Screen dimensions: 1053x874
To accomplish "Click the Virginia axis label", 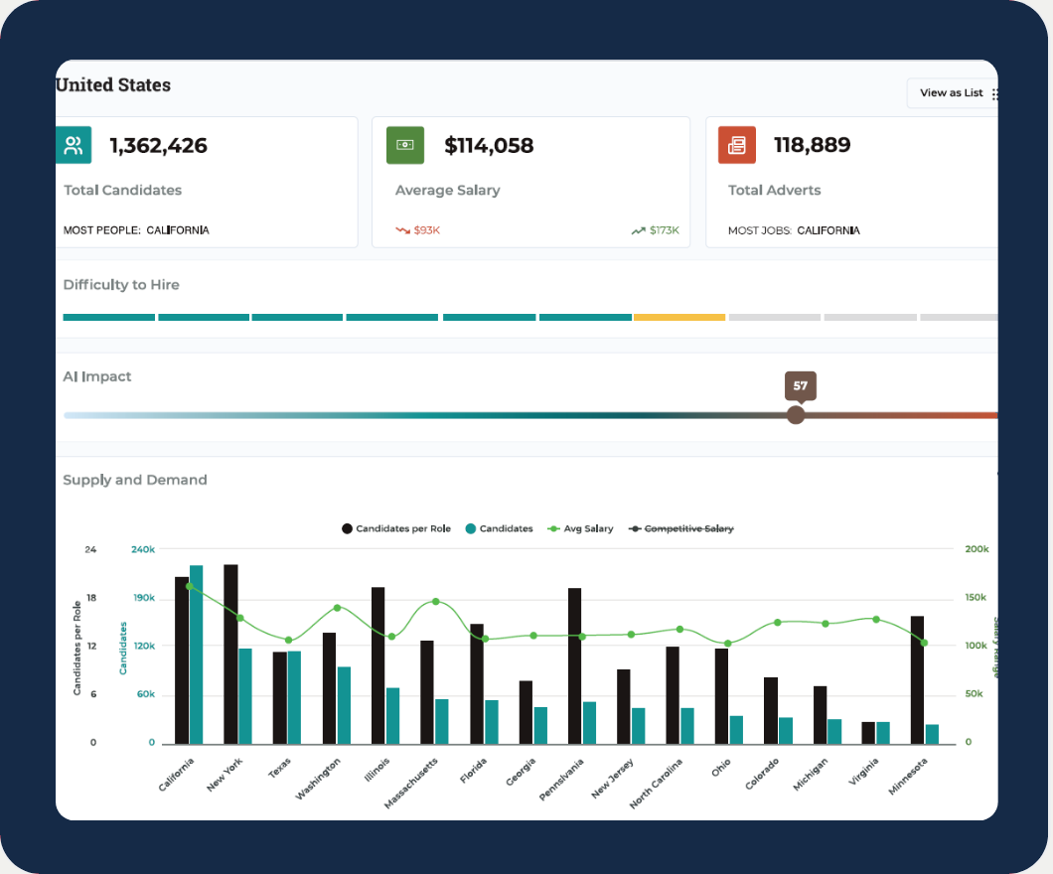I will [863, 772].
